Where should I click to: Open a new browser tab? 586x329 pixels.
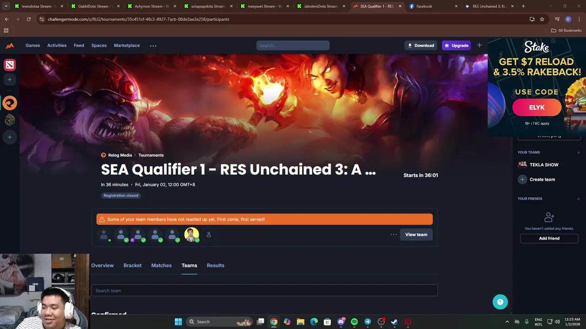(523, 6)
